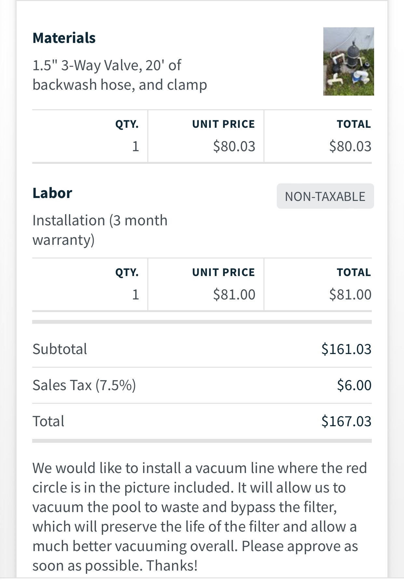Click the Materials quantity value 1
Image resolution: width=404 pixels, height=580 pixels.
(x=136, y=146)
